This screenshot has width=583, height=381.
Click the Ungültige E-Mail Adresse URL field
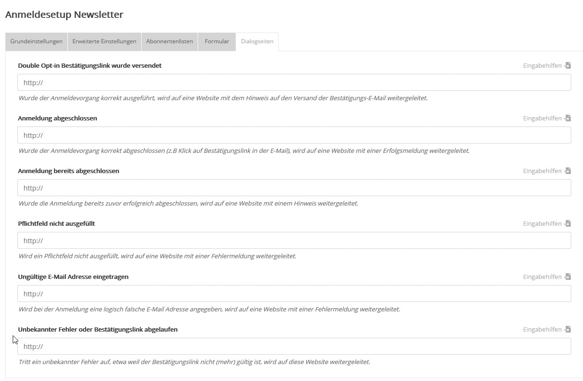(x=294, y=294)
